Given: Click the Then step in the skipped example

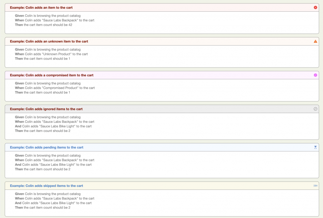Looking at the screenshot, I should click(43, 208).
